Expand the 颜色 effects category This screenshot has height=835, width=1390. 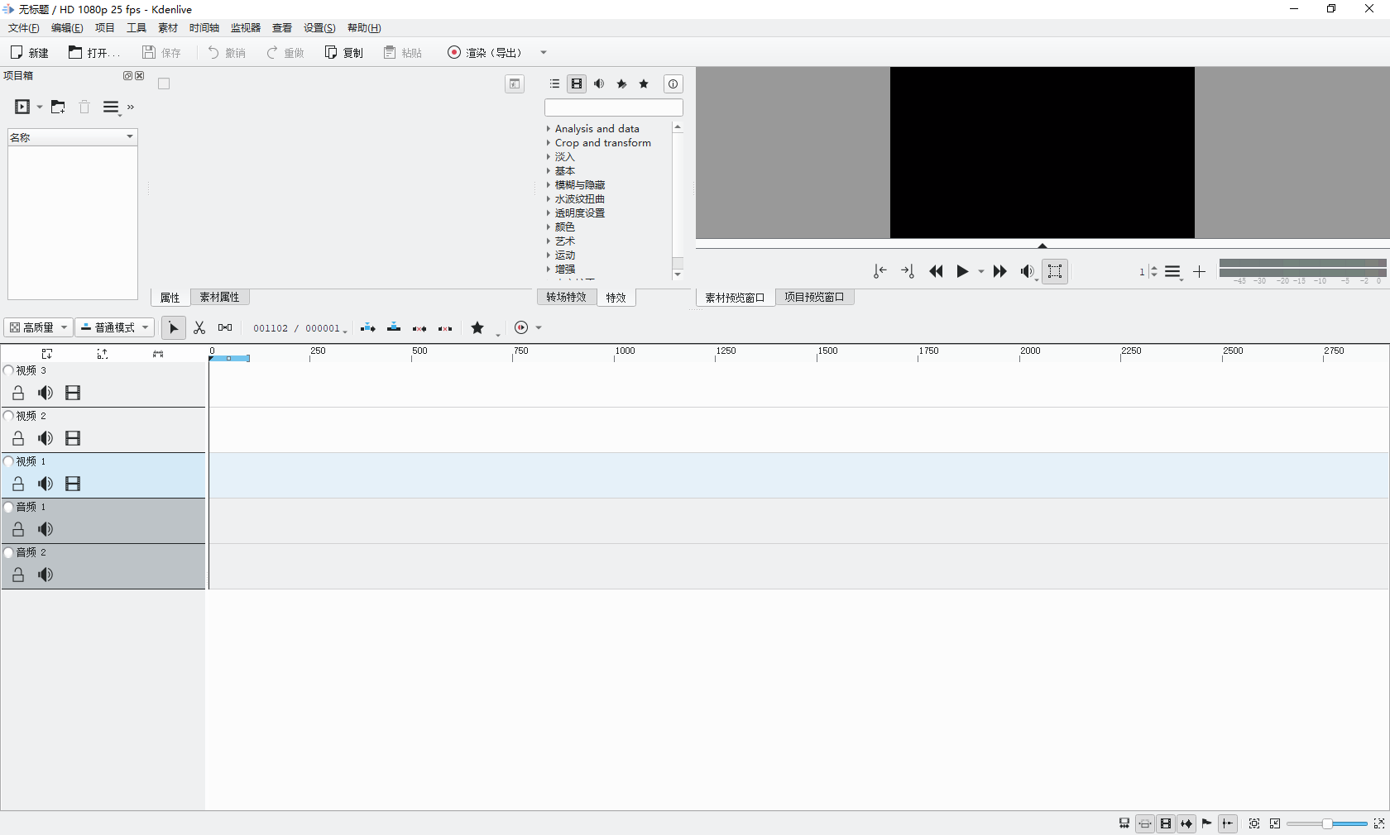pos(548,227)
